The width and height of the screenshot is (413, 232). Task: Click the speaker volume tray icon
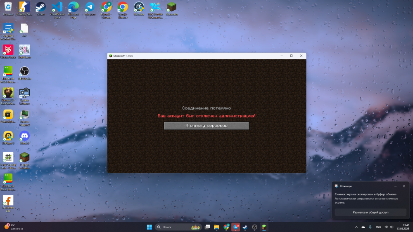[x=392, y=227]
